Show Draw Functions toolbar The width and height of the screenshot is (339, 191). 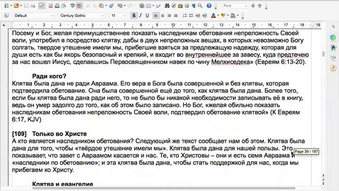click(x=158, y=6)
